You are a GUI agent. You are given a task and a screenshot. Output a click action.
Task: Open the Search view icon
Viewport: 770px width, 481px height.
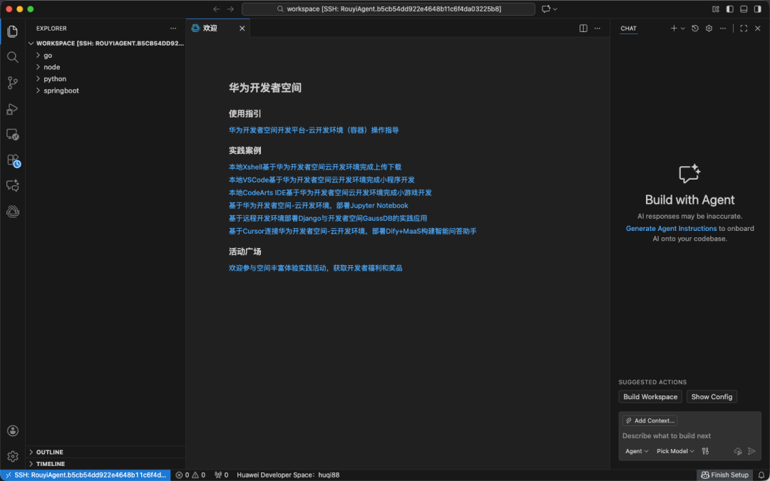pos(13,57)
